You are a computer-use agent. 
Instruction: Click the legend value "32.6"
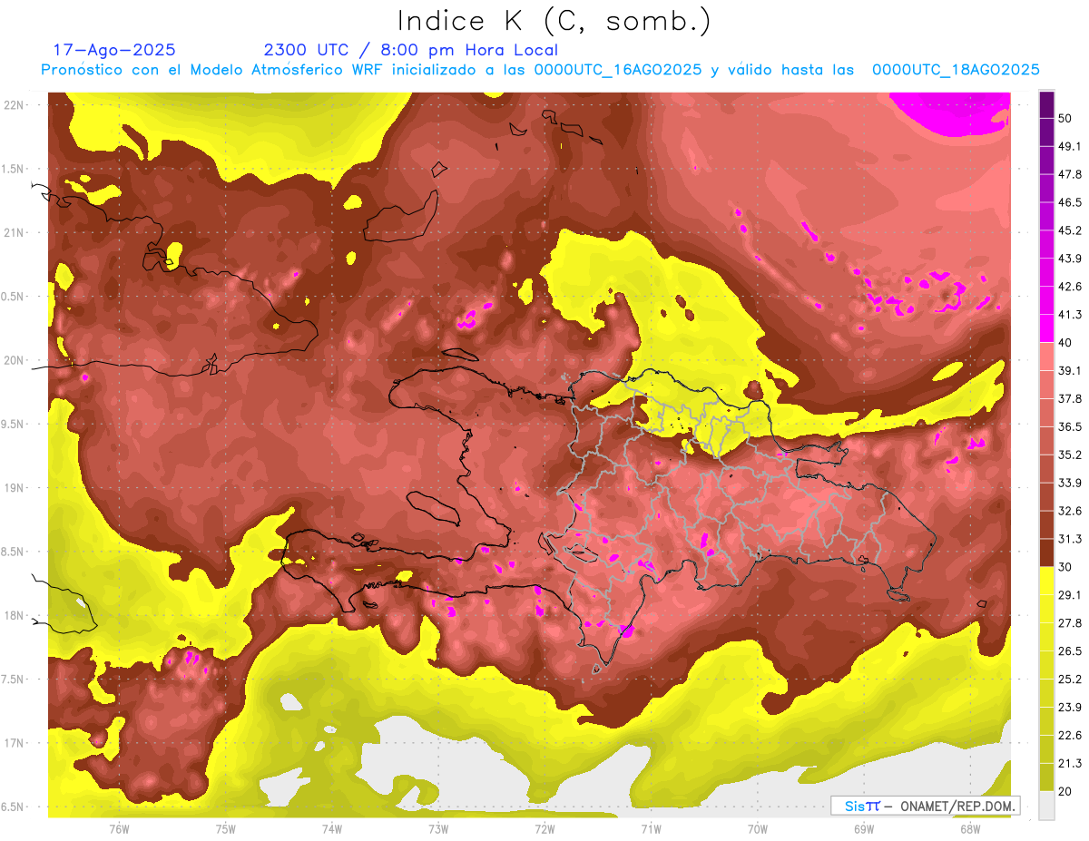click(1070, 511)
